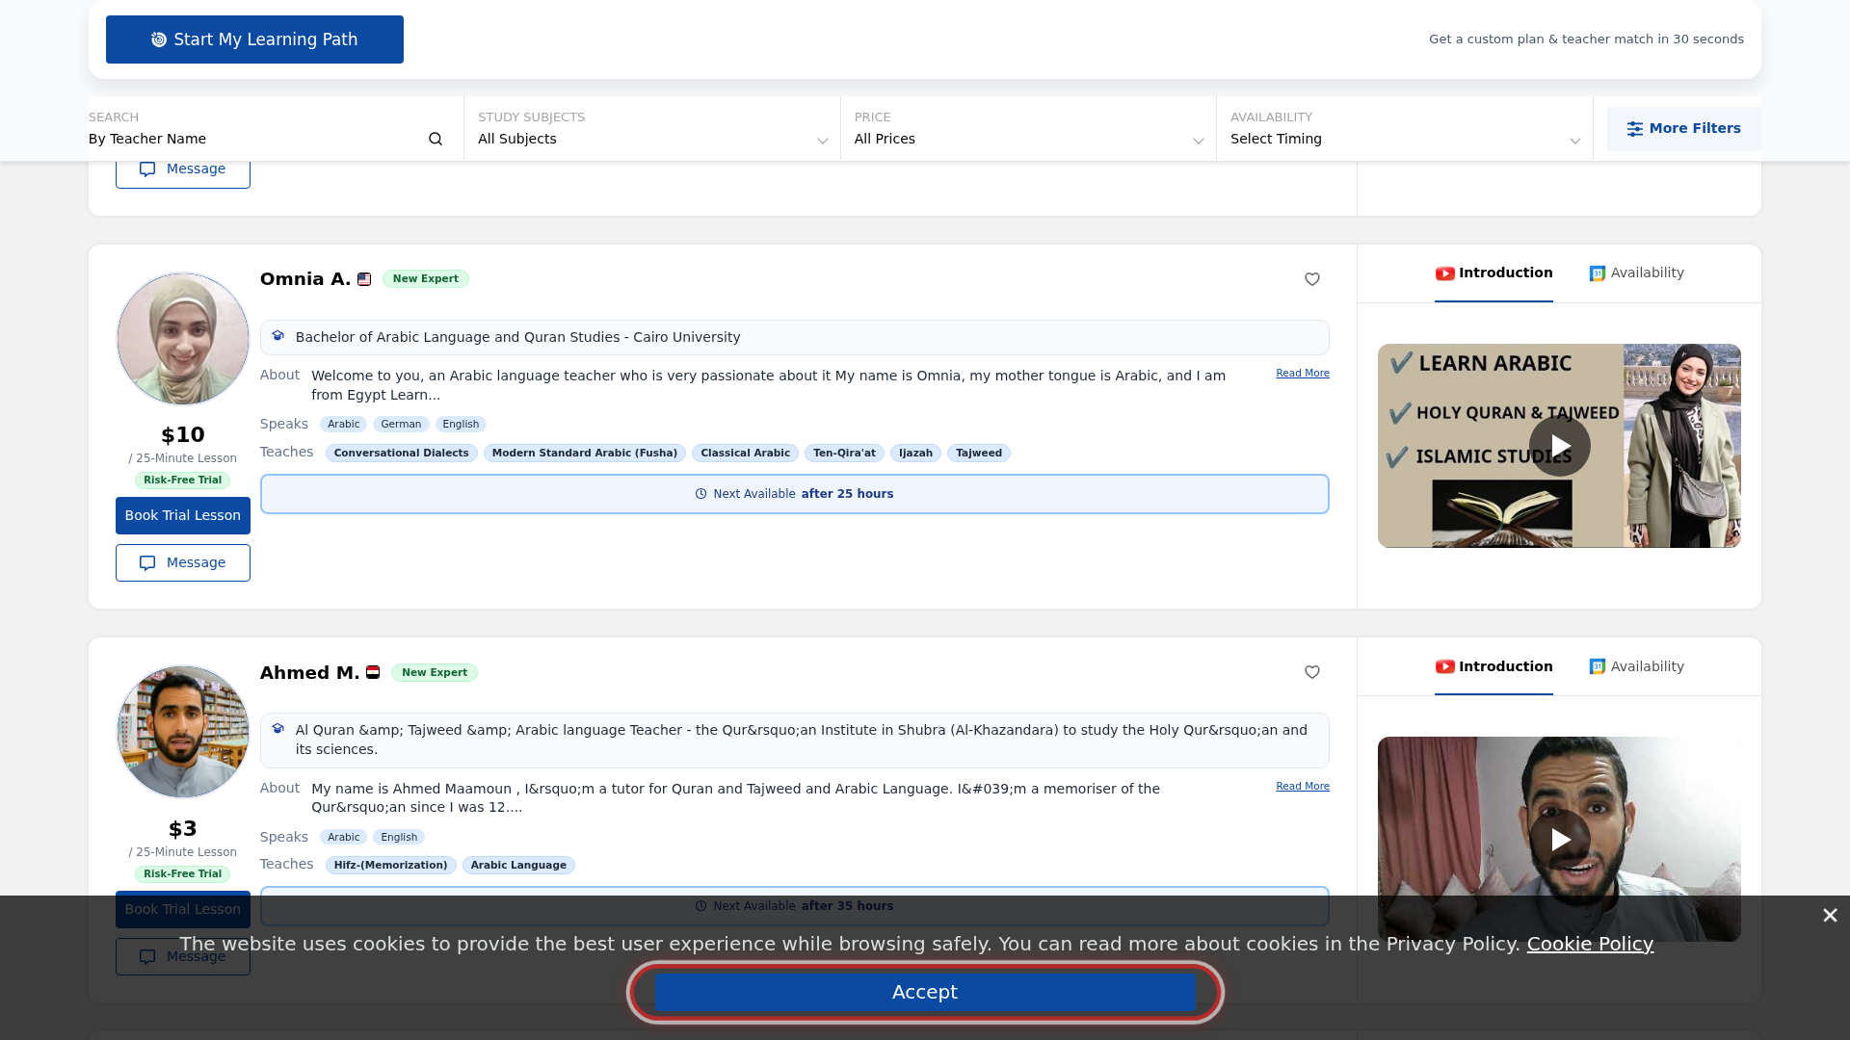Switch to Omnia A.'s Availability tab
Image resolution: width=1850 pixels, height=1040 pixels.
coord(1637,273)
